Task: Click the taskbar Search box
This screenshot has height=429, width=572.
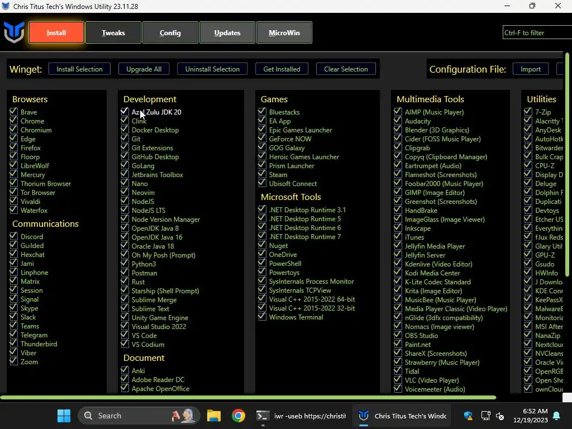Action: coord(139,416)
